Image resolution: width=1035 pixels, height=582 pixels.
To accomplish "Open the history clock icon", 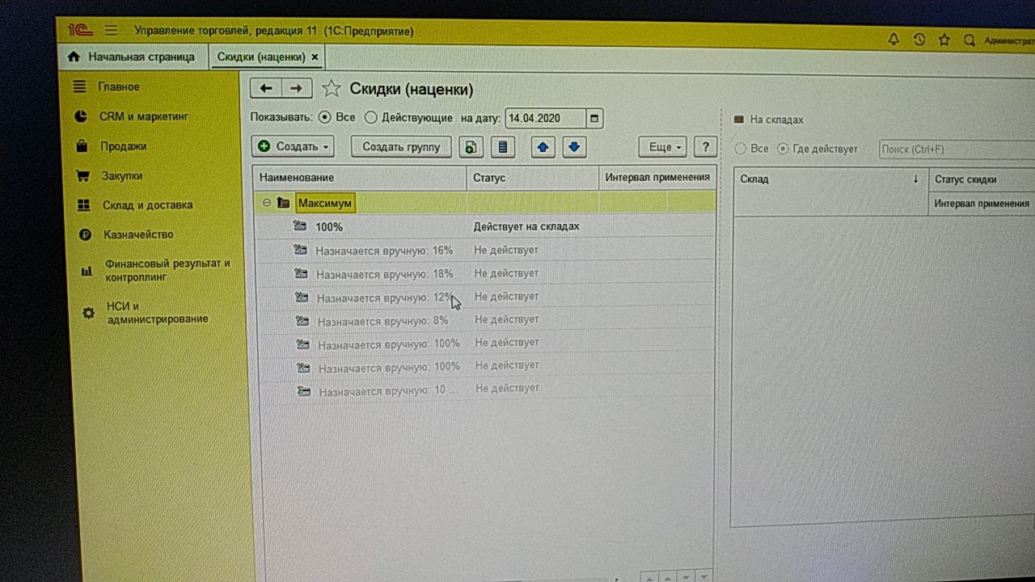I will 919,39.
